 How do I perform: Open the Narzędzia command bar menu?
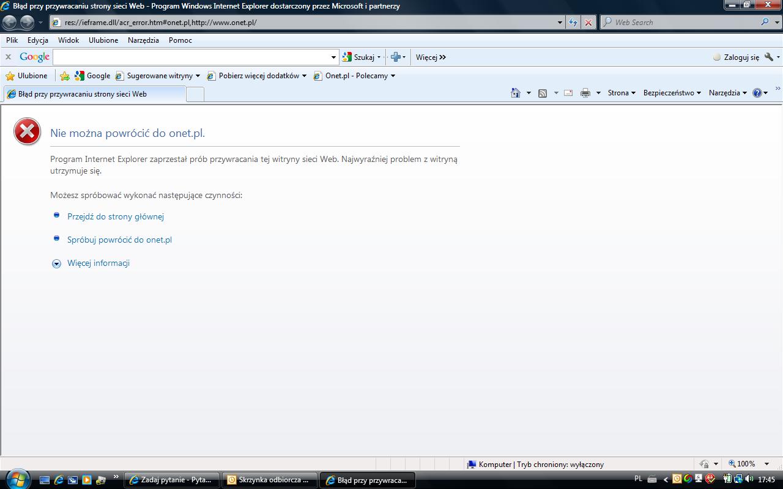(x=728, y=93)
